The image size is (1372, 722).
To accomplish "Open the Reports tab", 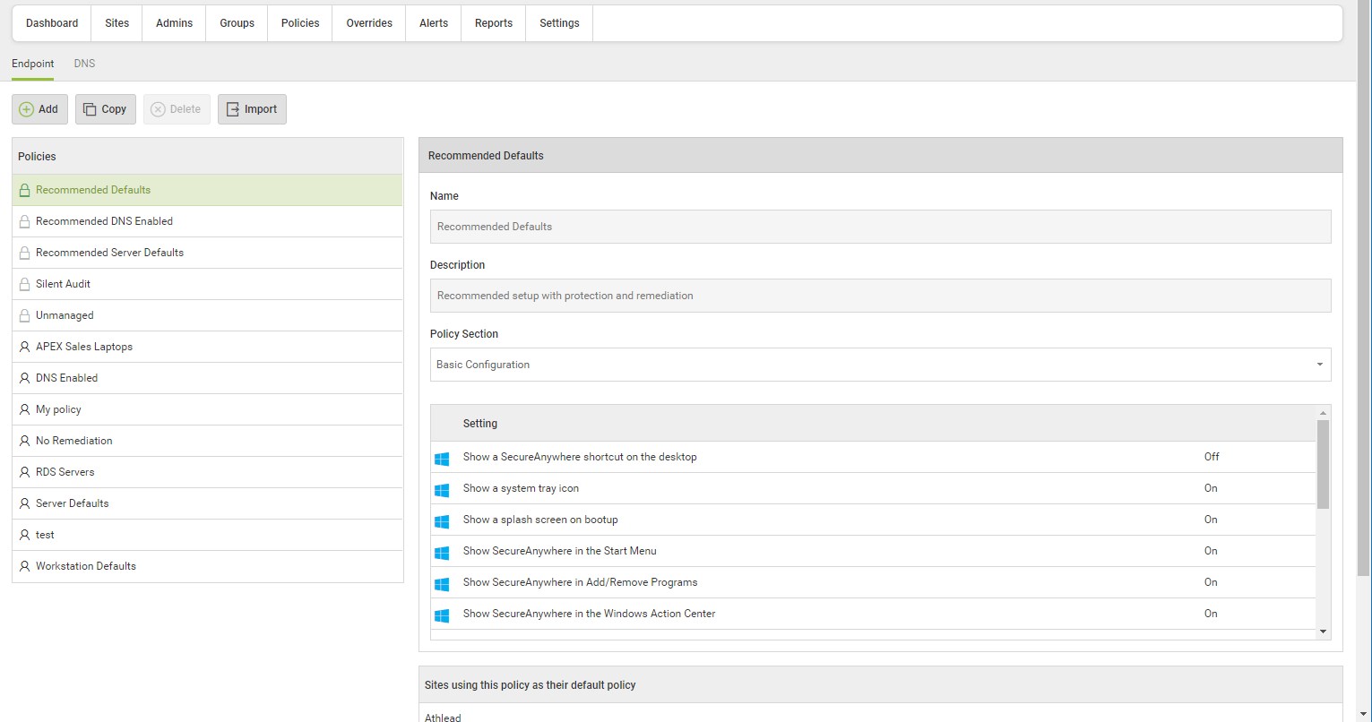I will 494,23.
